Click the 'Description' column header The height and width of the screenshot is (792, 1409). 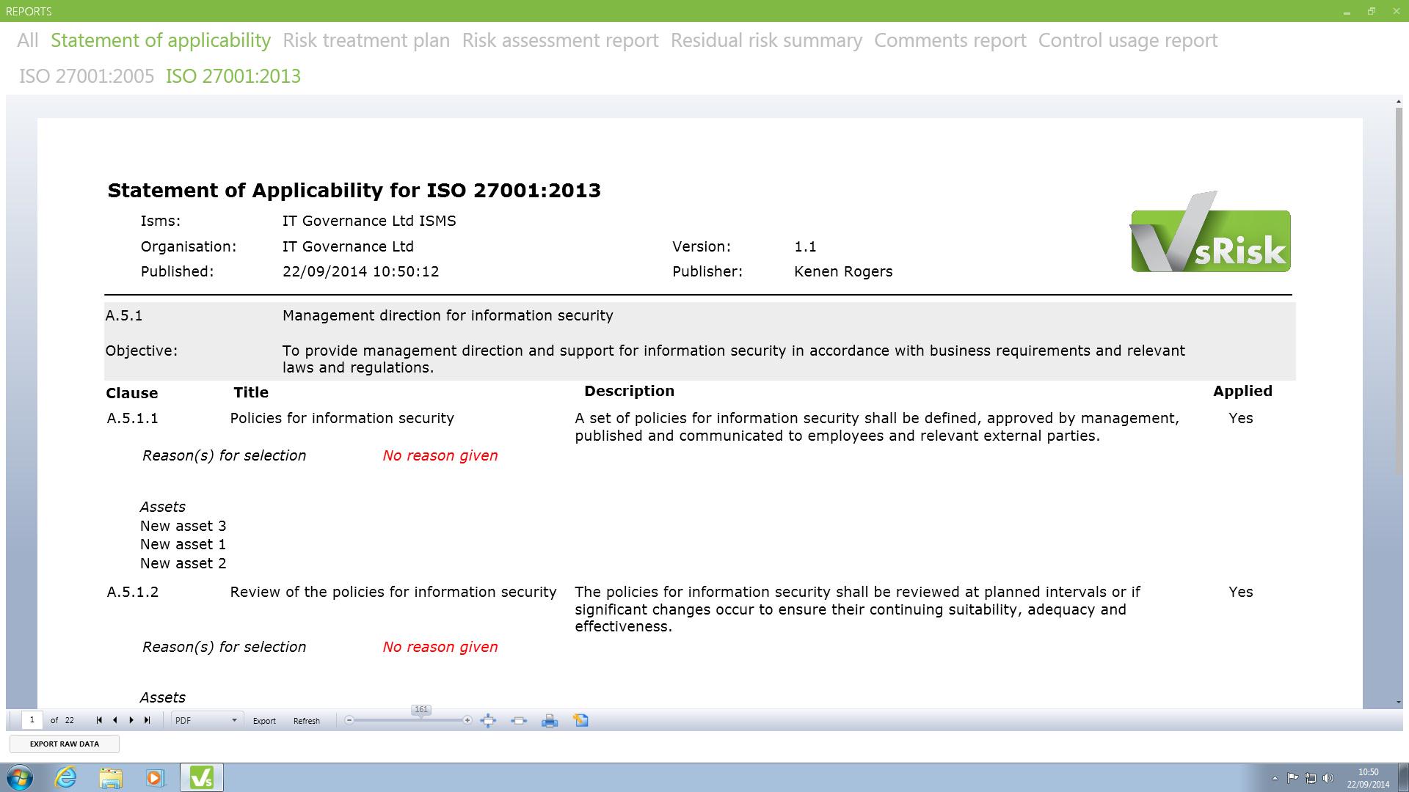[629, 392]
